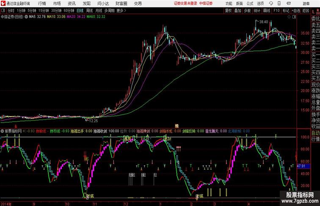Click the 2014年 date axis label
The width and height of the screenshot is (320, 206).
tap(6, 204)
